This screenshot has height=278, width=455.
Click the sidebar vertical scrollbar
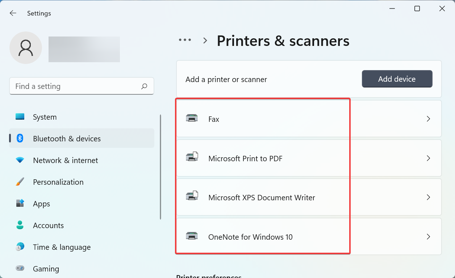click(160, 167)
